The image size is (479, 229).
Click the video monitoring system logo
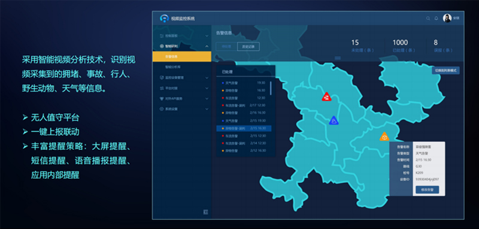(x=164, y=19)
